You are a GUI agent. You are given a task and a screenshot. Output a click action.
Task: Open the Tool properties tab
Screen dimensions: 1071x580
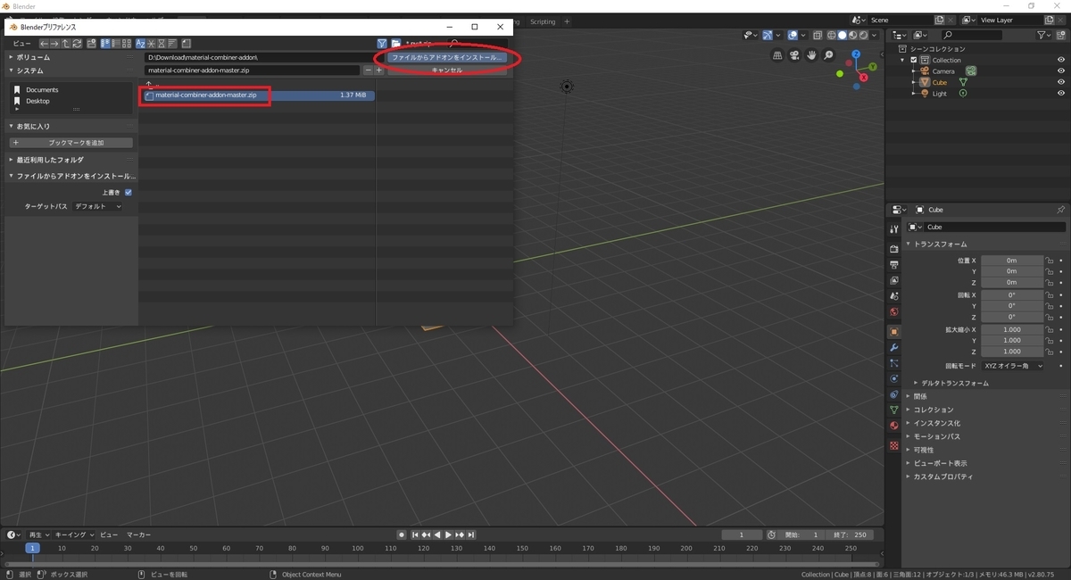[x=894, y=229]
